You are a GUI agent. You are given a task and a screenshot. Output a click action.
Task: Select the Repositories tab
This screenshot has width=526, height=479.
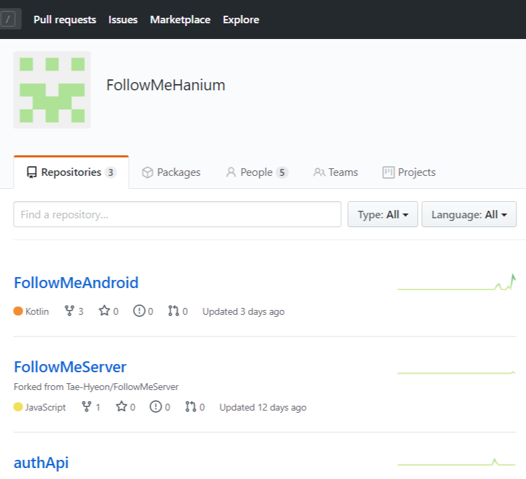coord(71,172)
